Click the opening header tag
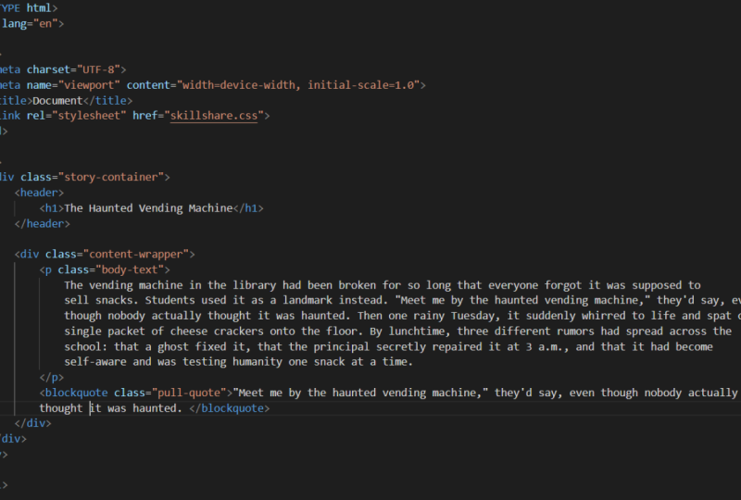This screenshot has height=500, width=741. coord(39,193)
